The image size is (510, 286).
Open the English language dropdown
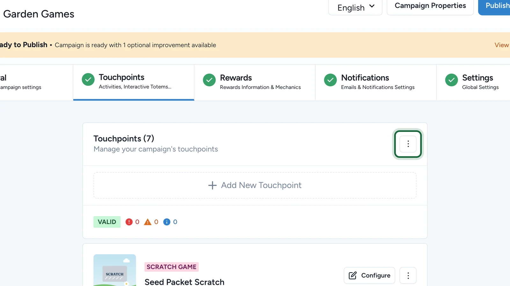pyautogui.click(x=355, y=7)
